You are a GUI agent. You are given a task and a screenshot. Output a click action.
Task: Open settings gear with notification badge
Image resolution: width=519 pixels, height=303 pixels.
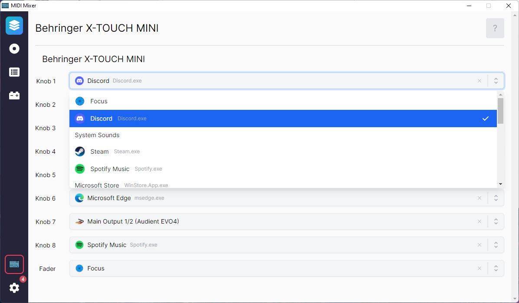coord(14,288)
